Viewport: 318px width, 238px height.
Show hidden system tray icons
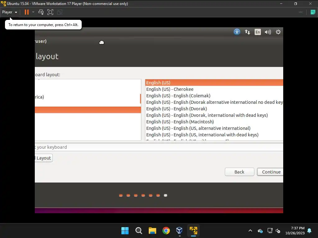250,231
